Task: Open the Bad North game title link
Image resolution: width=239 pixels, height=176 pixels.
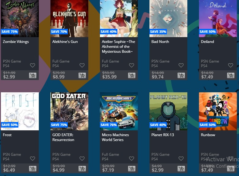Action: [160, 42]
